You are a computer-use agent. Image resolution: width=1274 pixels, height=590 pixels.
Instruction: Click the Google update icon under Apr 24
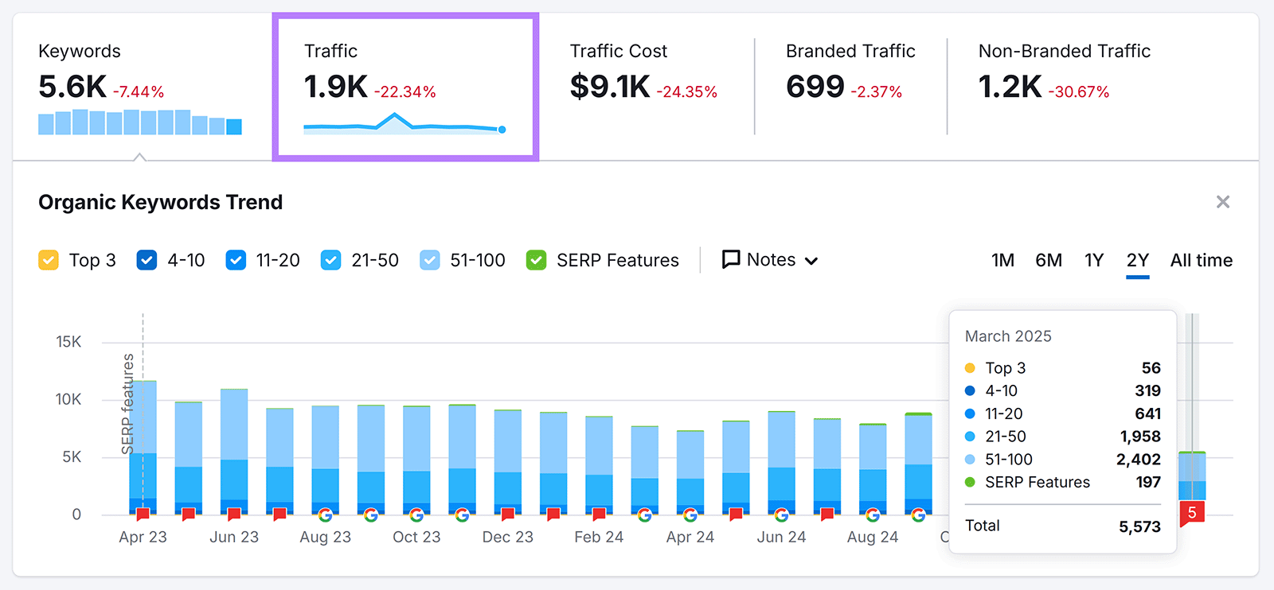[690, 514]
